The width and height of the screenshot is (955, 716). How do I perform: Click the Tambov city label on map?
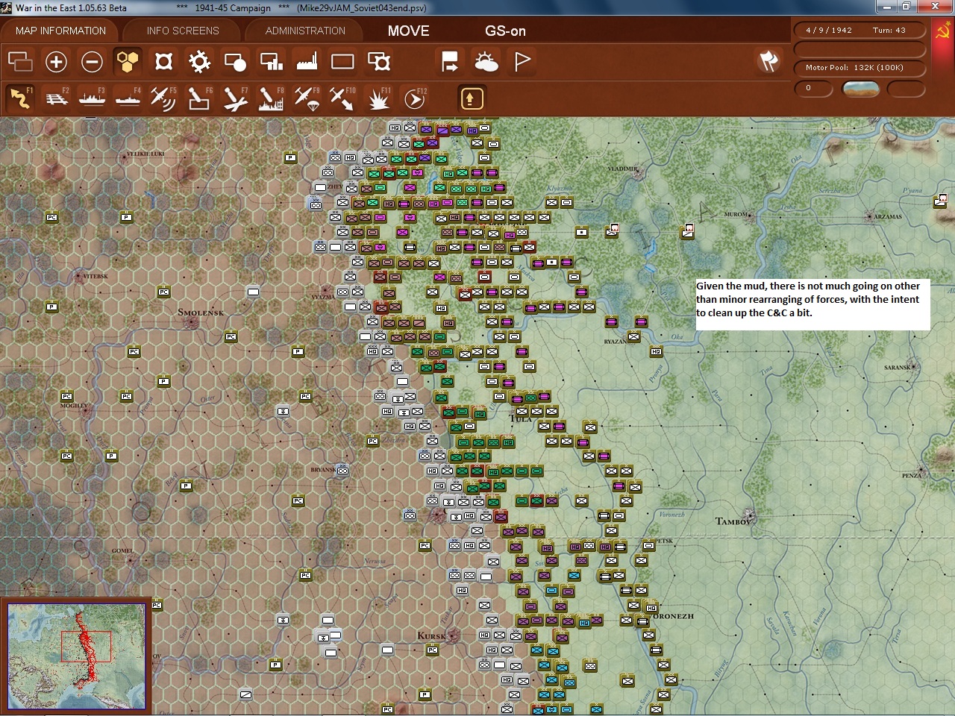[733, 521]
